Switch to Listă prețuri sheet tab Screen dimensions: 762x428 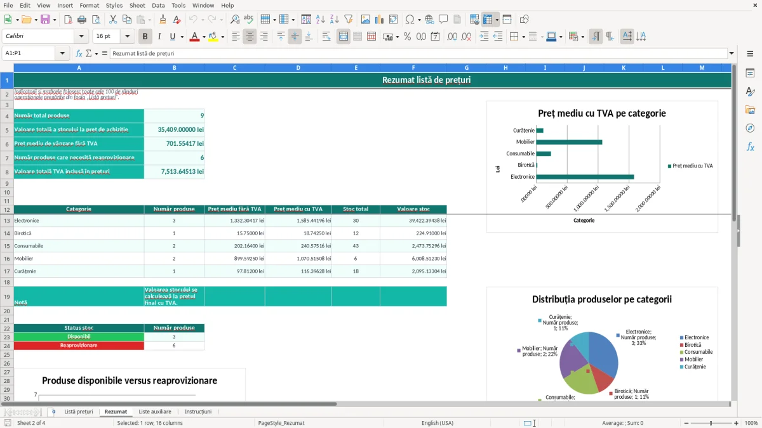(x=79, y=412)
